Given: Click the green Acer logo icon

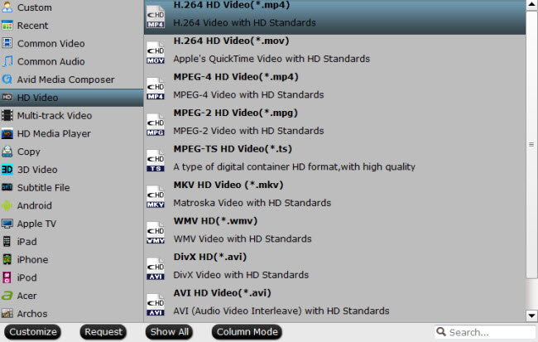Looking at the screenshot, I should [x=7, y=296].
